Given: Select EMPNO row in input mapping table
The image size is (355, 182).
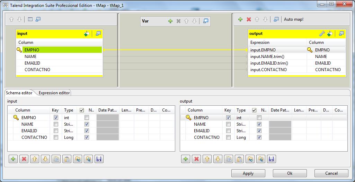Looking at the screenshot, I should (59, 50).
